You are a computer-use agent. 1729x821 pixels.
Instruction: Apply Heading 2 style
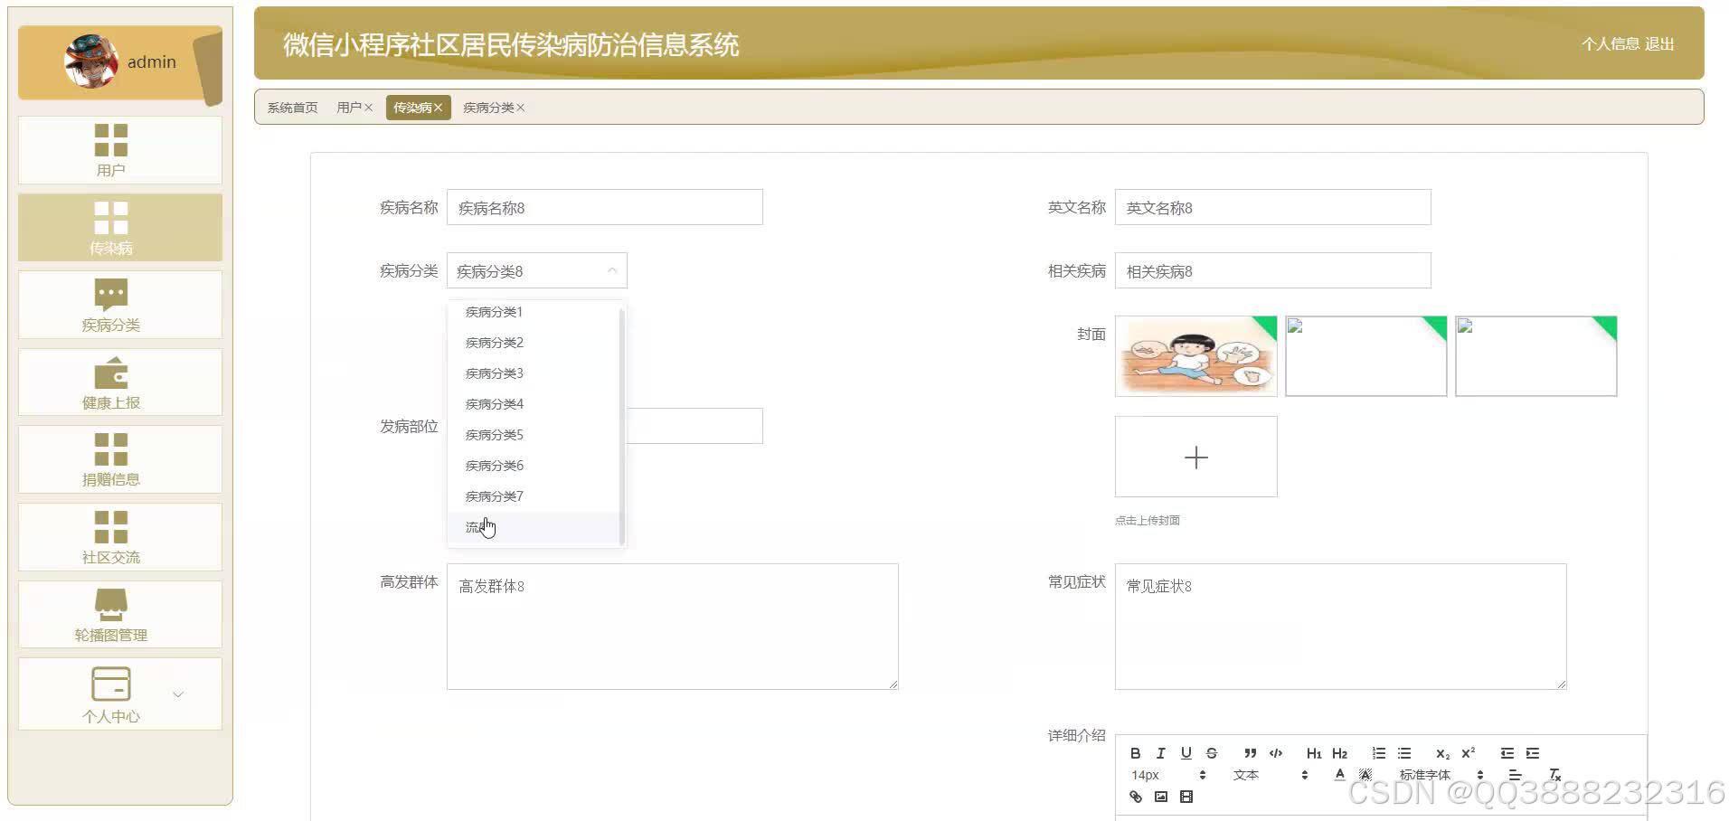click(x=1339, y=753)
